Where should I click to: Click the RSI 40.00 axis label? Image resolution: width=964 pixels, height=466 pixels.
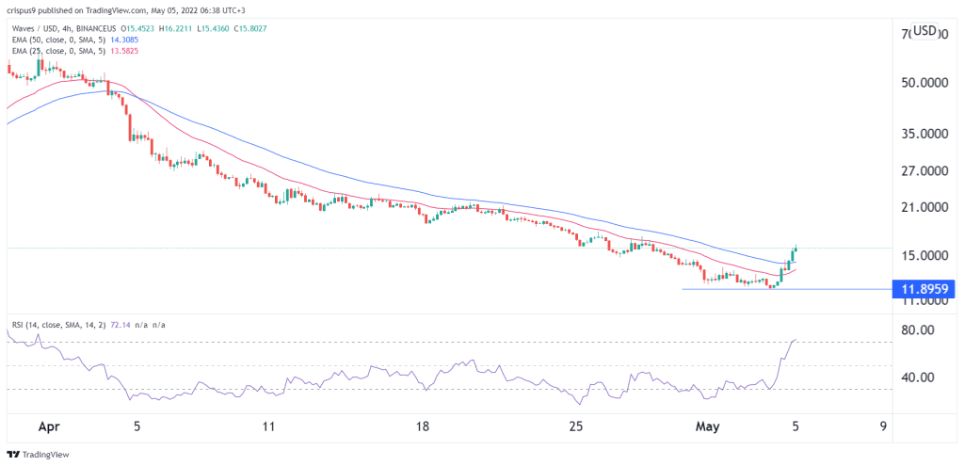pyautogui.click(x=918, y=378)
